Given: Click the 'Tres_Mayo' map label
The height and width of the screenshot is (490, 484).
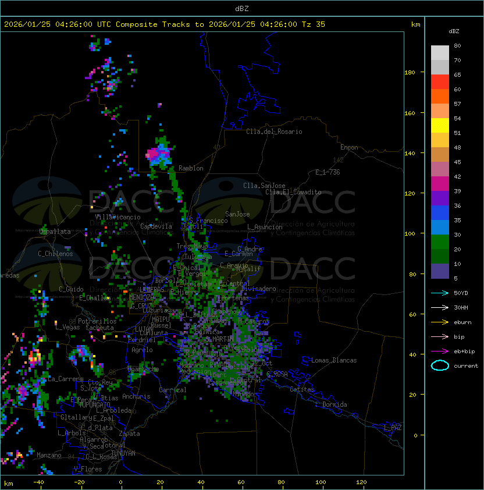Looking at the screenshot, I should click(192, 246).
